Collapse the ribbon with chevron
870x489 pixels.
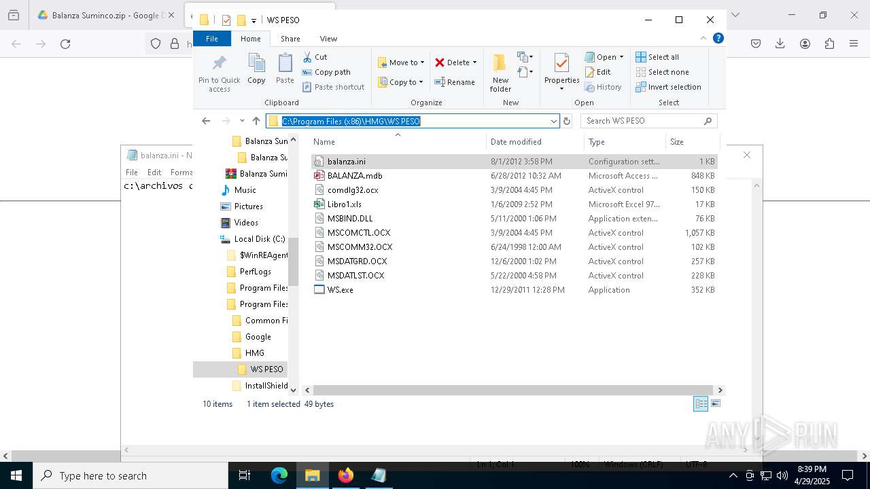[x=703, y=38]
